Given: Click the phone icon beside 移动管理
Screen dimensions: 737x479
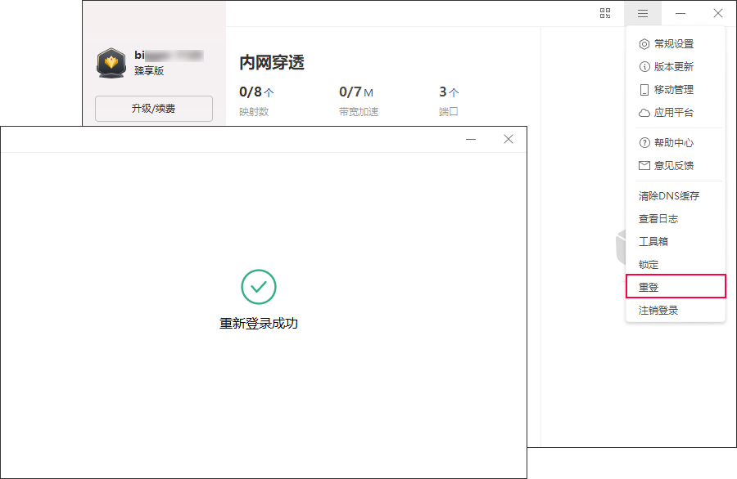Looking at the screenshot, I should pyautogui.click(x=644, y=90).
